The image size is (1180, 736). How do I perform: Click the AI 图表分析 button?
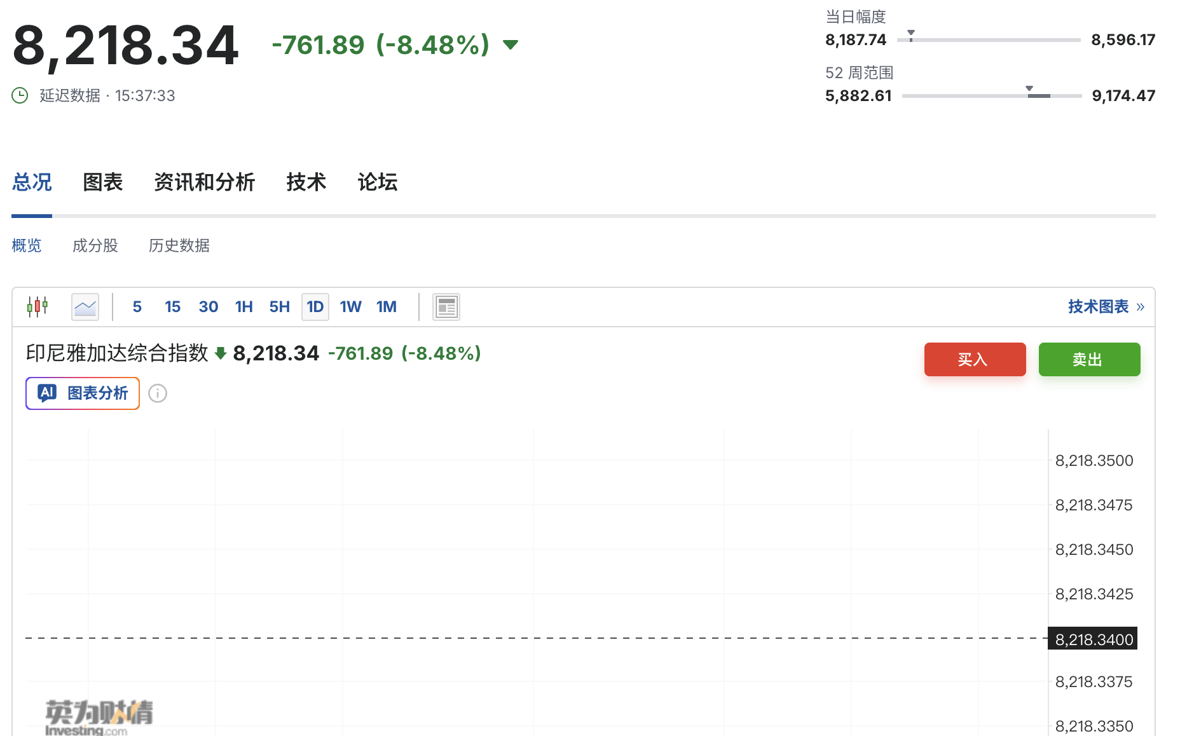pos(83,393)
